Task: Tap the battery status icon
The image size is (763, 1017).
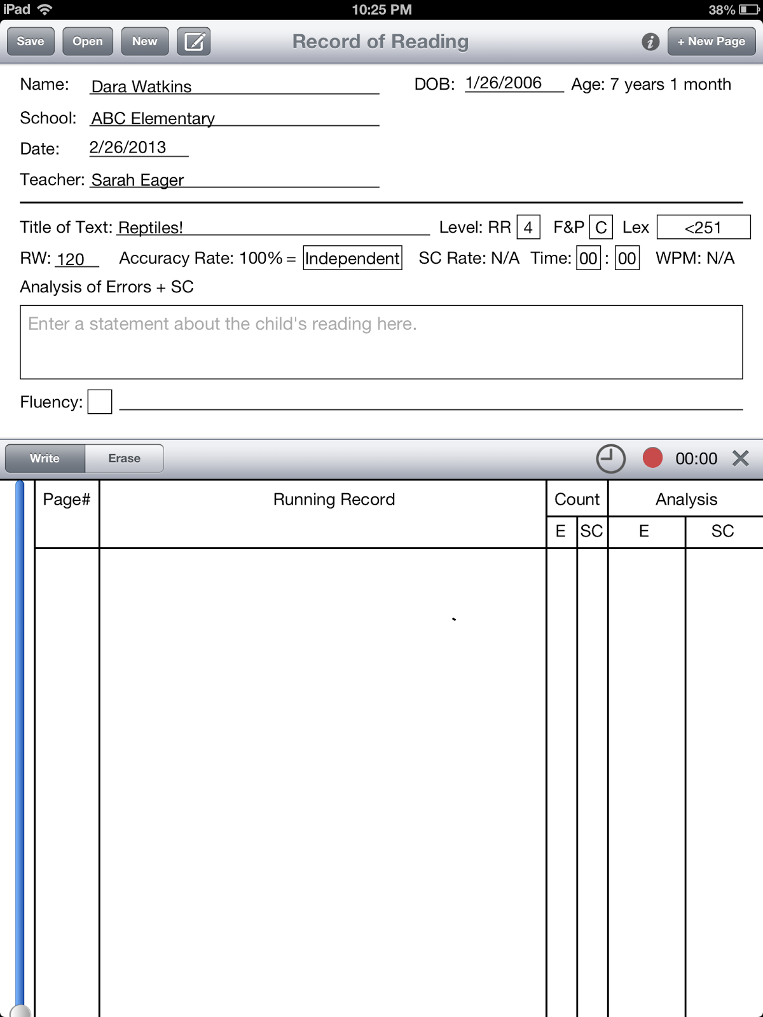Action: [749, 10]
